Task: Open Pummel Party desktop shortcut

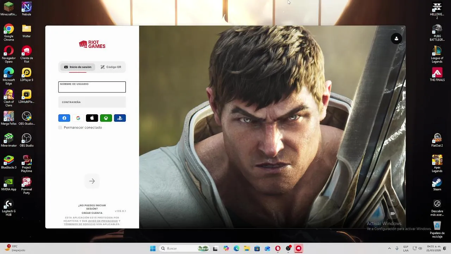Action: point(26,186)
